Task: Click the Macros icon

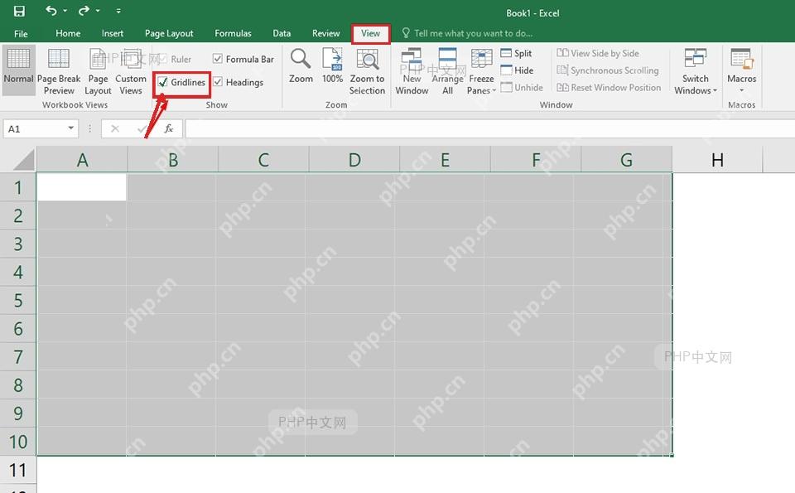Action: (x=741, y=59)
